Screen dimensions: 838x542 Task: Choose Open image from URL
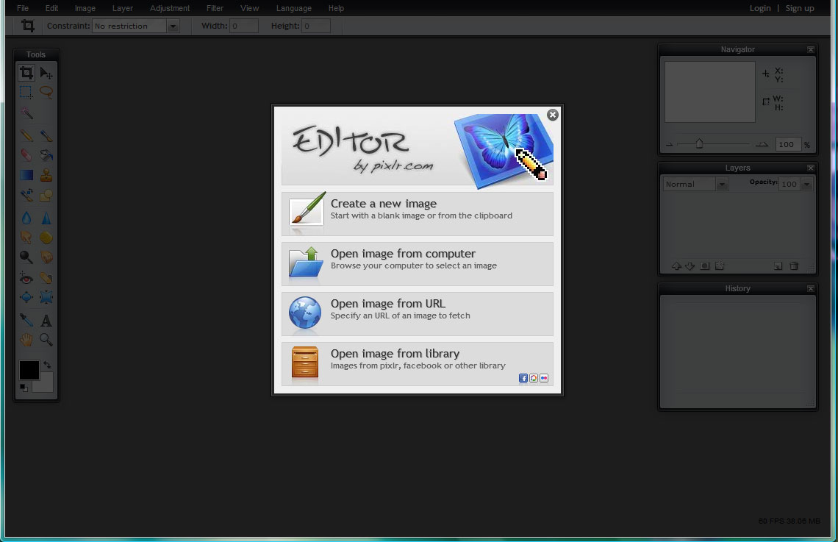tap(418, 314)
